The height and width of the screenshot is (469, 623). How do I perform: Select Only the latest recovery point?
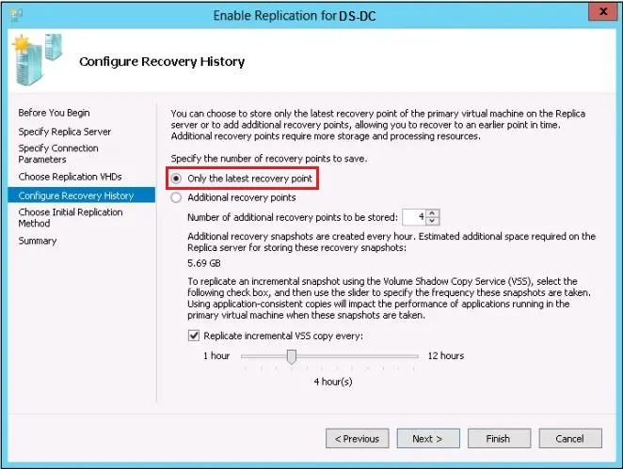(x=176, y=179)
